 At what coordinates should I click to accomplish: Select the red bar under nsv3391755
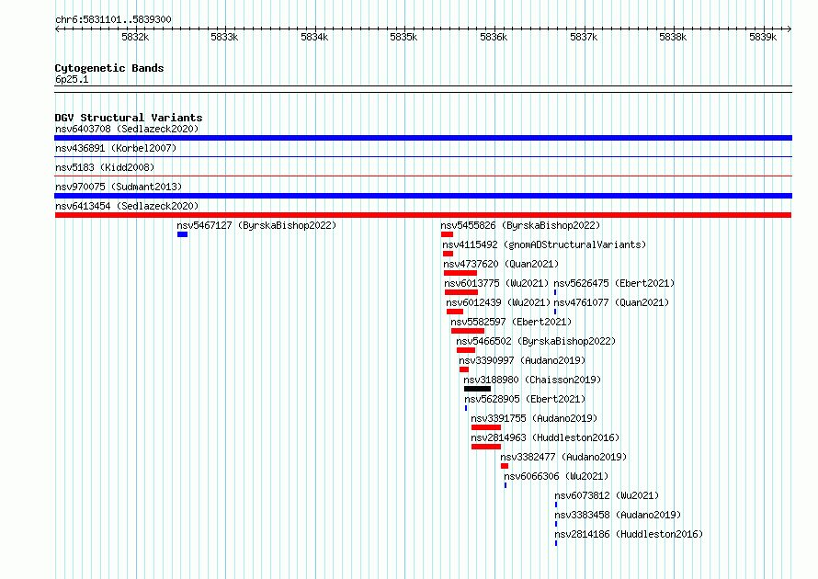click(486, 427)
